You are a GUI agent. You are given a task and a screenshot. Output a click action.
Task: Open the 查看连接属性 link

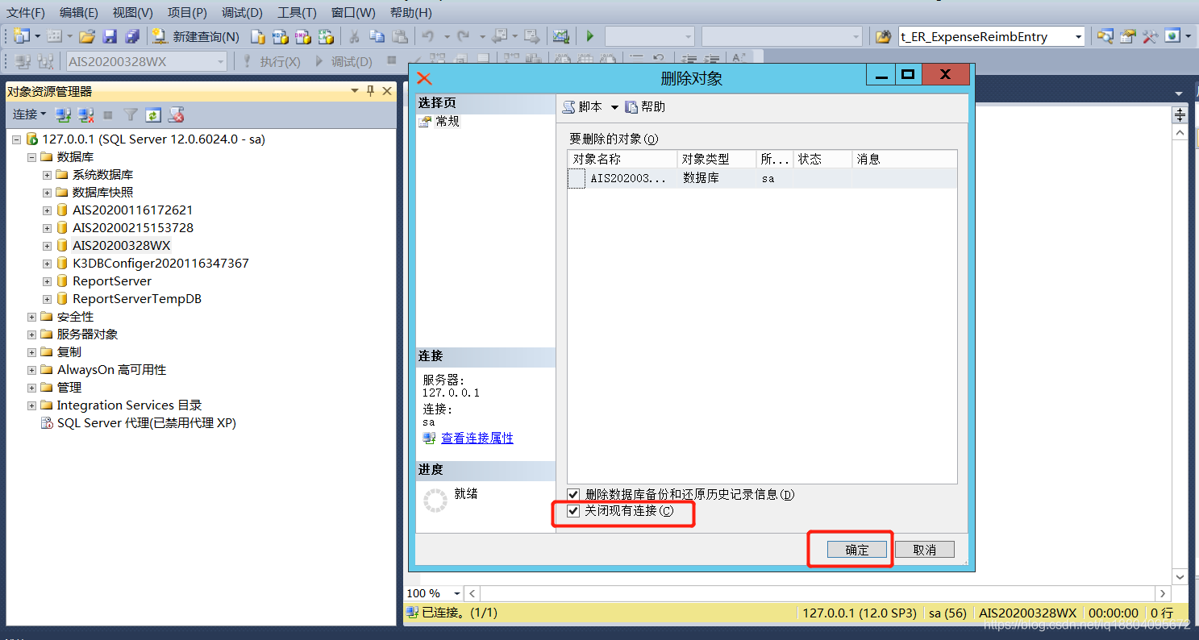[477, 438]
